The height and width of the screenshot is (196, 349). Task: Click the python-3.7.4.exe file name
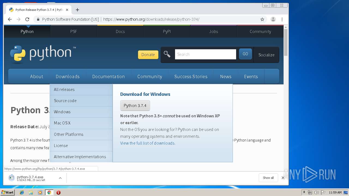coord(30,177)
